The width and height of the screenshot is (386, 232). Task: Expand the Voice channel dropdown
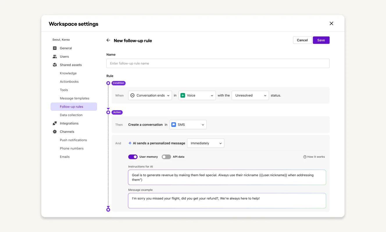click(197, 95)
